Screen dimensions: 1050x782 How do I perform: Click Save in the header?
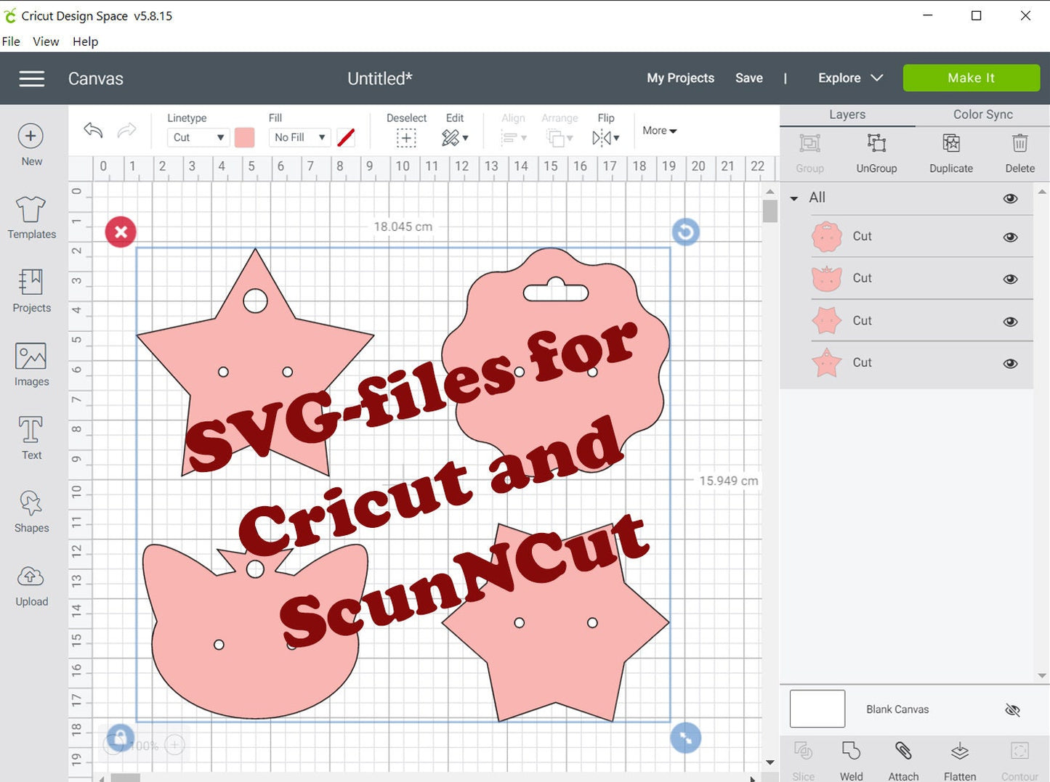click(748, 78)
